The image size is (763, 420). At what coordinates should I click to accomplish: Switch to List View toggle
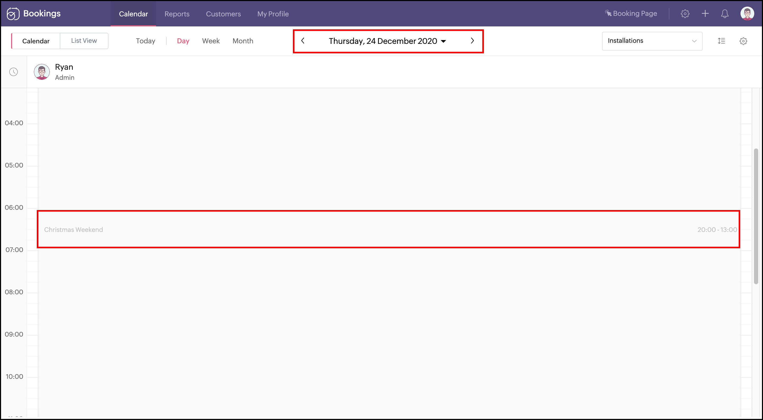pos(84,41)
